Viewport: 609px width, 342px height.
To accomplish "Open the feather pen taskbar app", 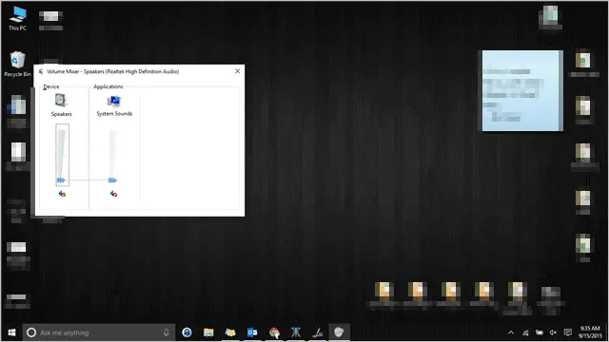I will click(x=318, y=332).
